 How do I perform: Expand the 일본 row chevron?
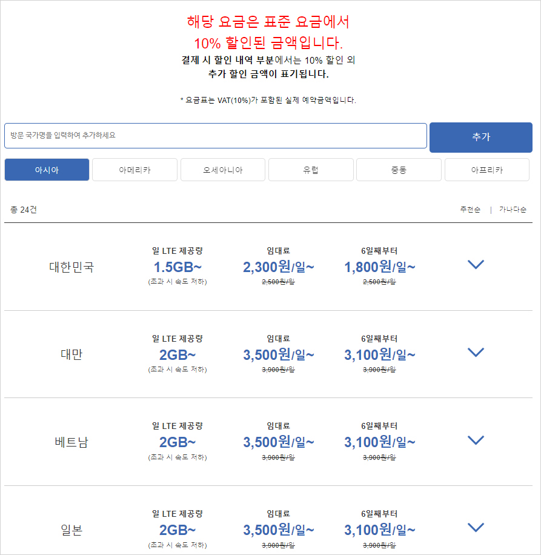click(x=476, y=527)
